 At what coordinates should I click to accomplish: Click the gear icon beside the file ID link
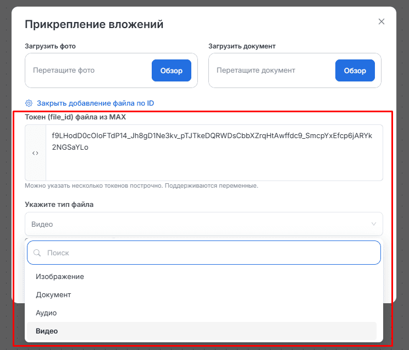click(x=29, y=103)
